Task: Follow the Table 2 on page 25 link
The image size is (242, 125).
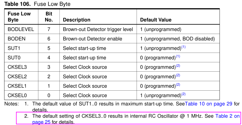Action: 227,116
